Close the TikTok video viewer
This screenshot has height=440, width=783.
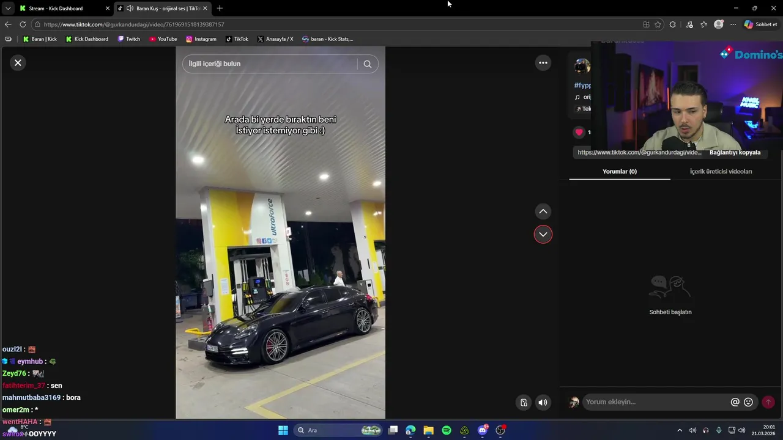click(18, 62)
